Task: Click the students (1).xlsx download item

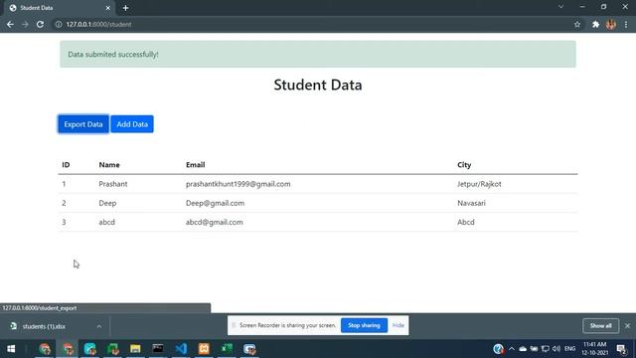Action: 44,326
